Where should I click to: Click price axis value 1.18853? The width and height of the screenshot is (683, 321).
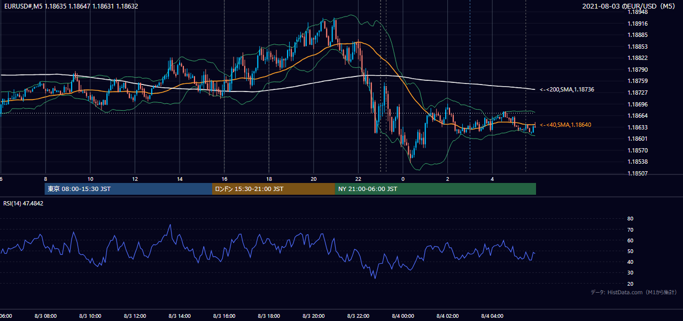[x=638, y=47]
